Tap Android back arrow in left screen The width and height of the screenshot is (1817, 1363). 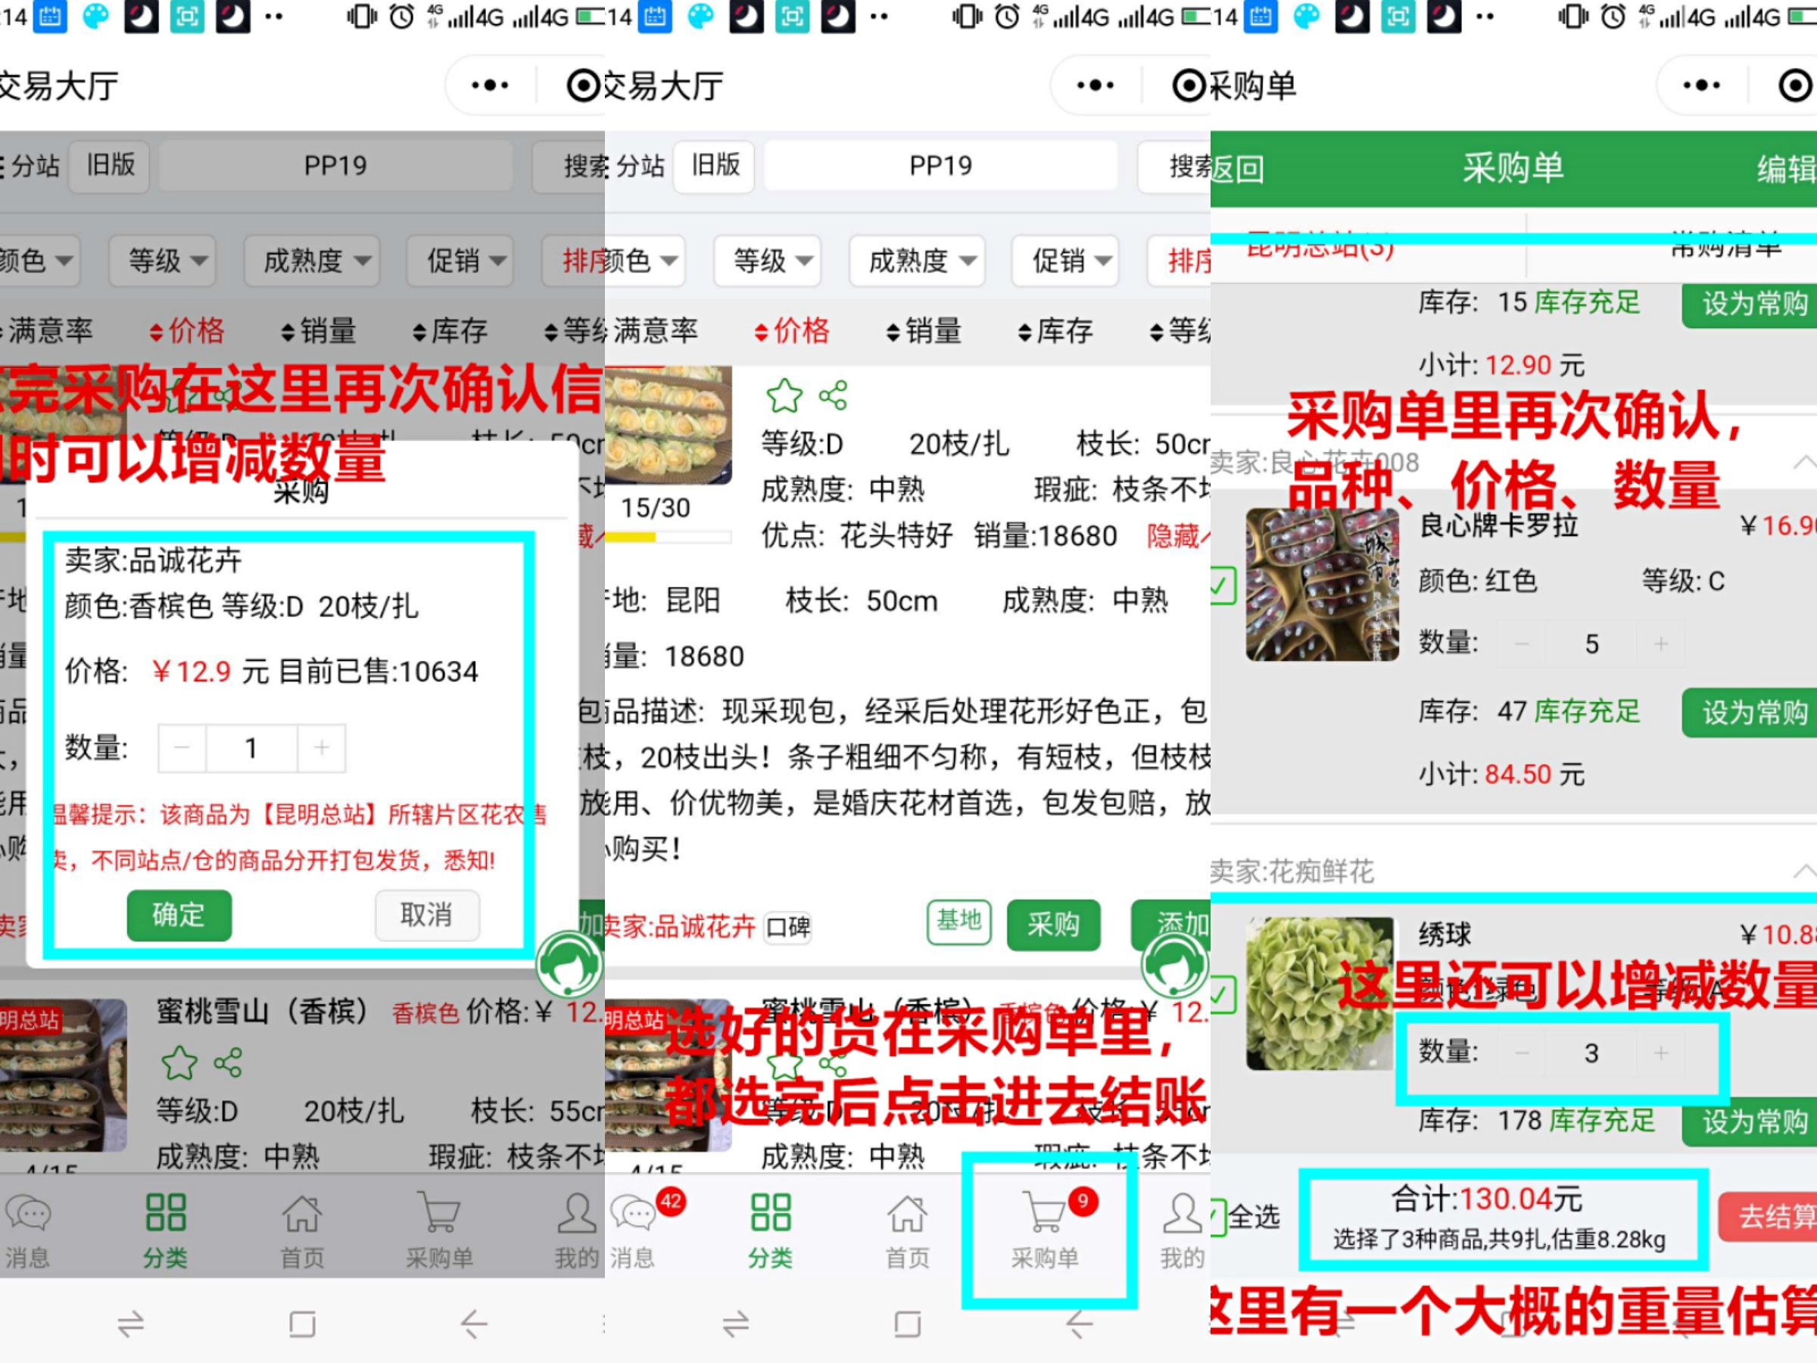474,1324
